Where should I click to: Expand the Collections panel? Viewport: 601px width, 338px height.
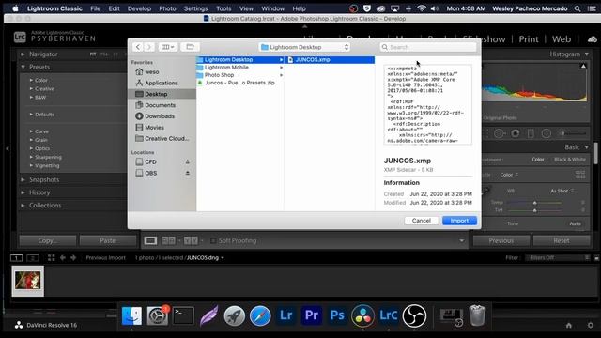click(23, 205)
